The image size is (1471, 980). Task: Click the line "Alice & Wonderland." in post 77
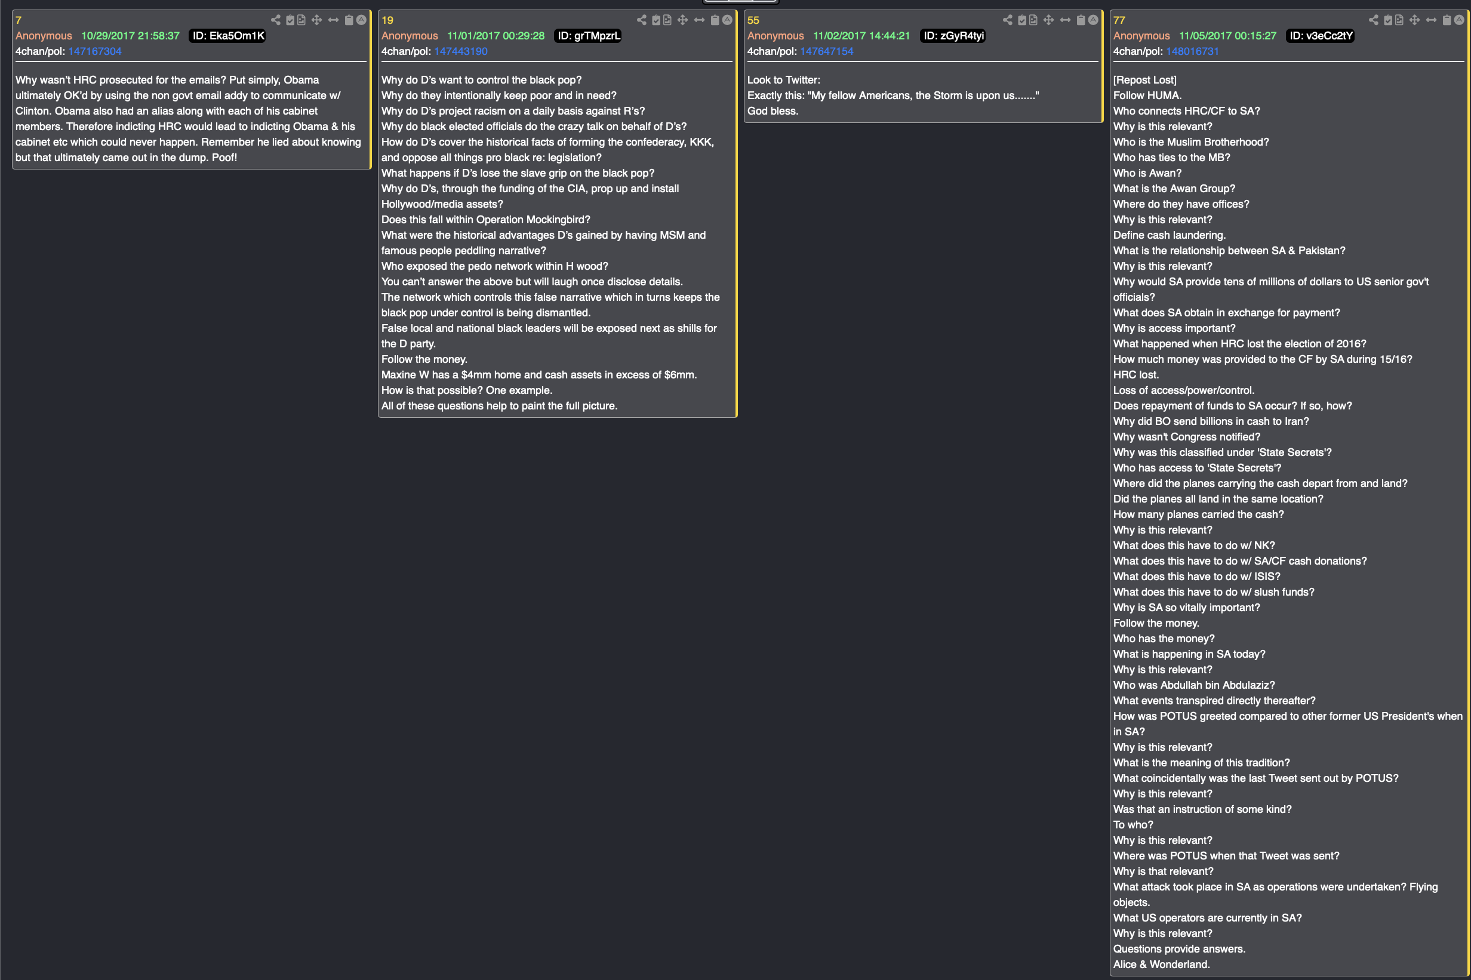[x=1161, y=964]
